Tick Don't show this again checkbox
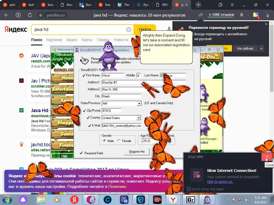 (x=189, y=189)
